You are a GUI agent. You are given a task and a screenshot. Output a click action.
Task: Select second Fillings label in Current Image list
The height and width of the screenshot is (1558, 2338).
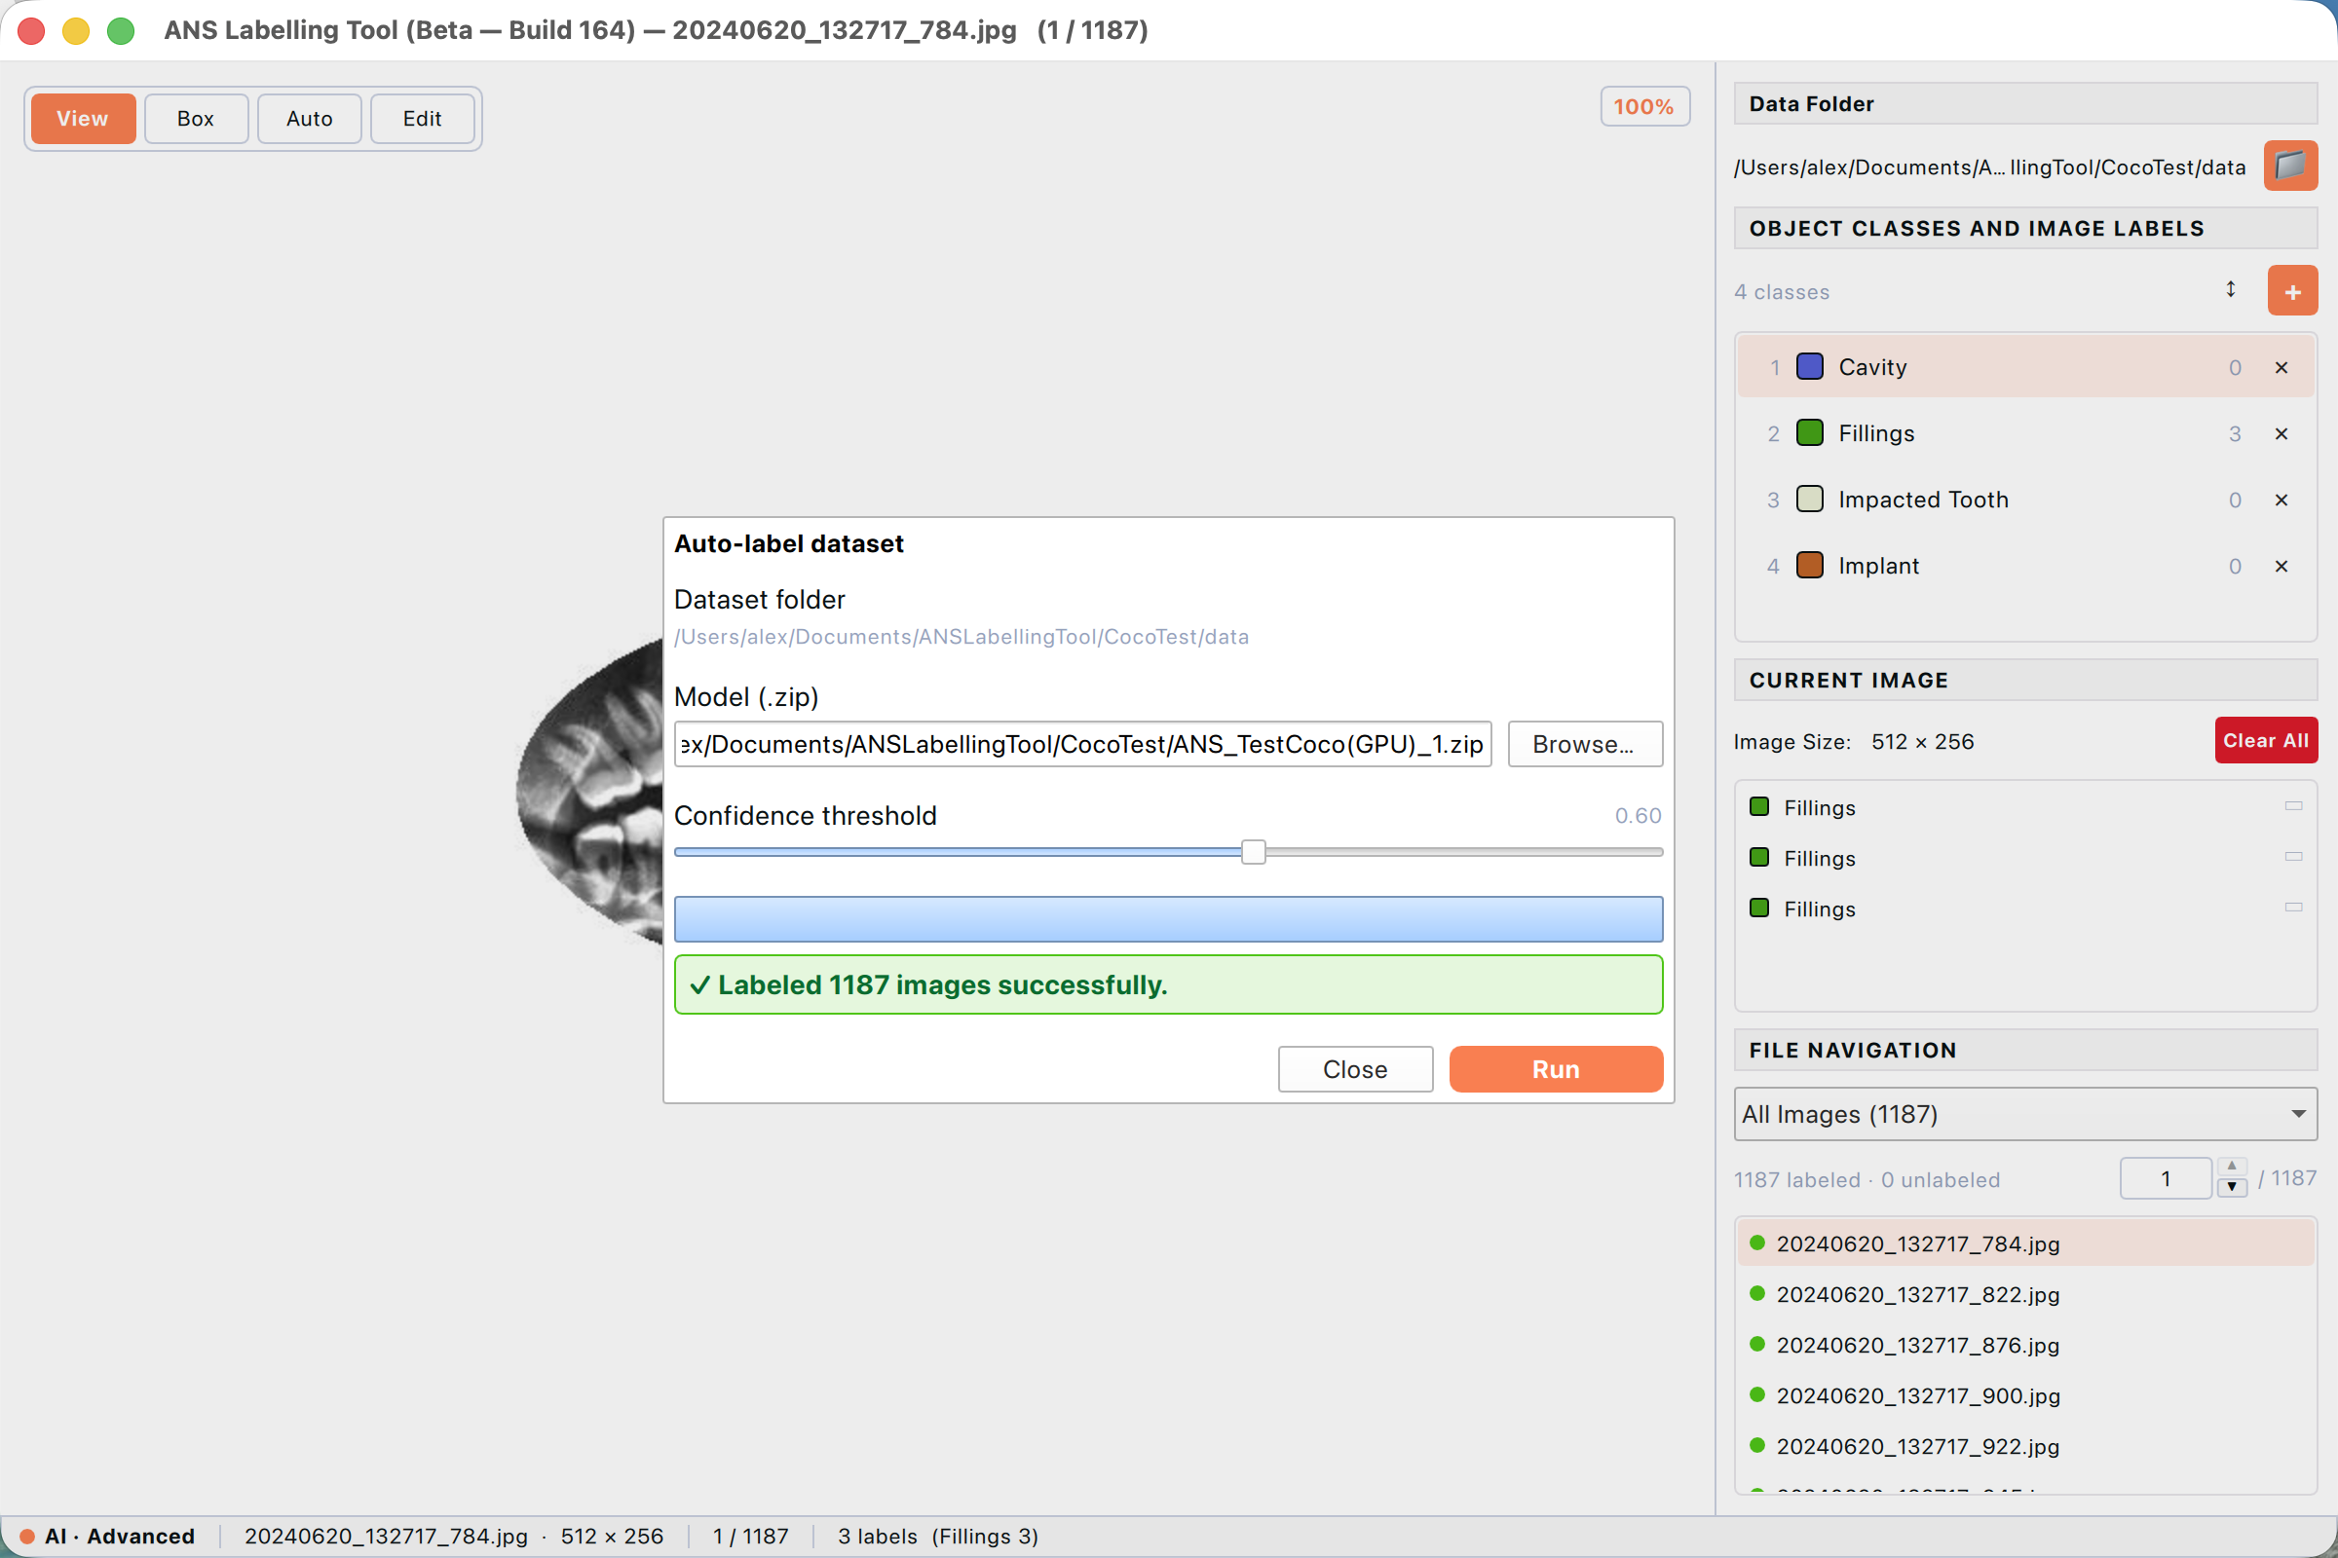coord(2025,858)
